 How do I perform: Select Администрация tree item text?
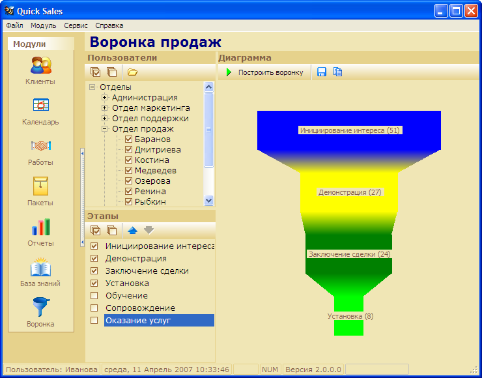point(145,98)
